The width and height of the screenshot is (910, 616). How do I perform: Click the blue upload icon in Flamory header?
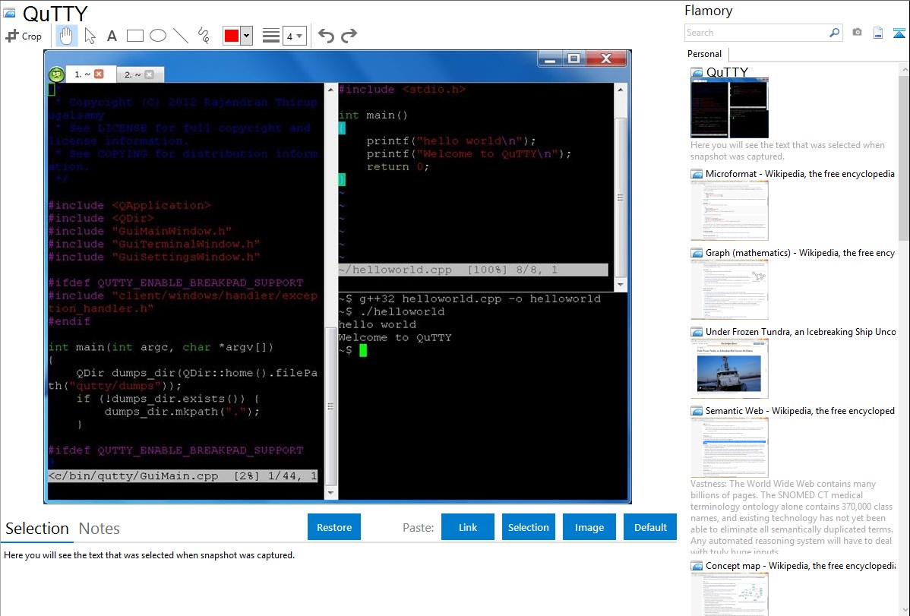pos(899,33)
